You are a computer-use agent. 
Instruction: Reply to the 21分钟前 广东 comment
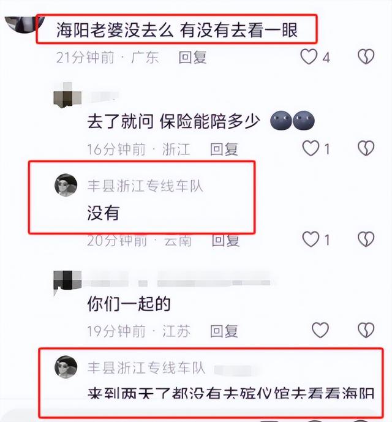pyautogui.click(x=192, y=58)
